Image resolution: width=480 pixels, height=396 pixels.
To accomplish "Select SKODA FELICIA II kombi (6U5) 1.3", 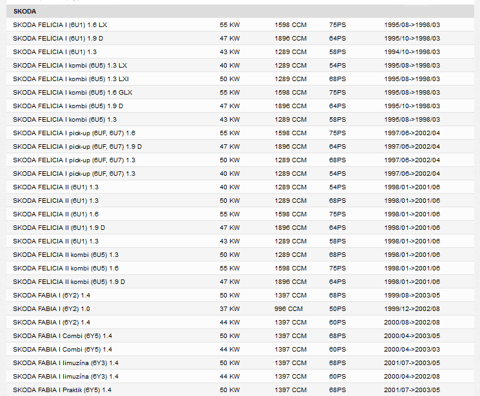I will pyautogui.click(x=66, y=255).
